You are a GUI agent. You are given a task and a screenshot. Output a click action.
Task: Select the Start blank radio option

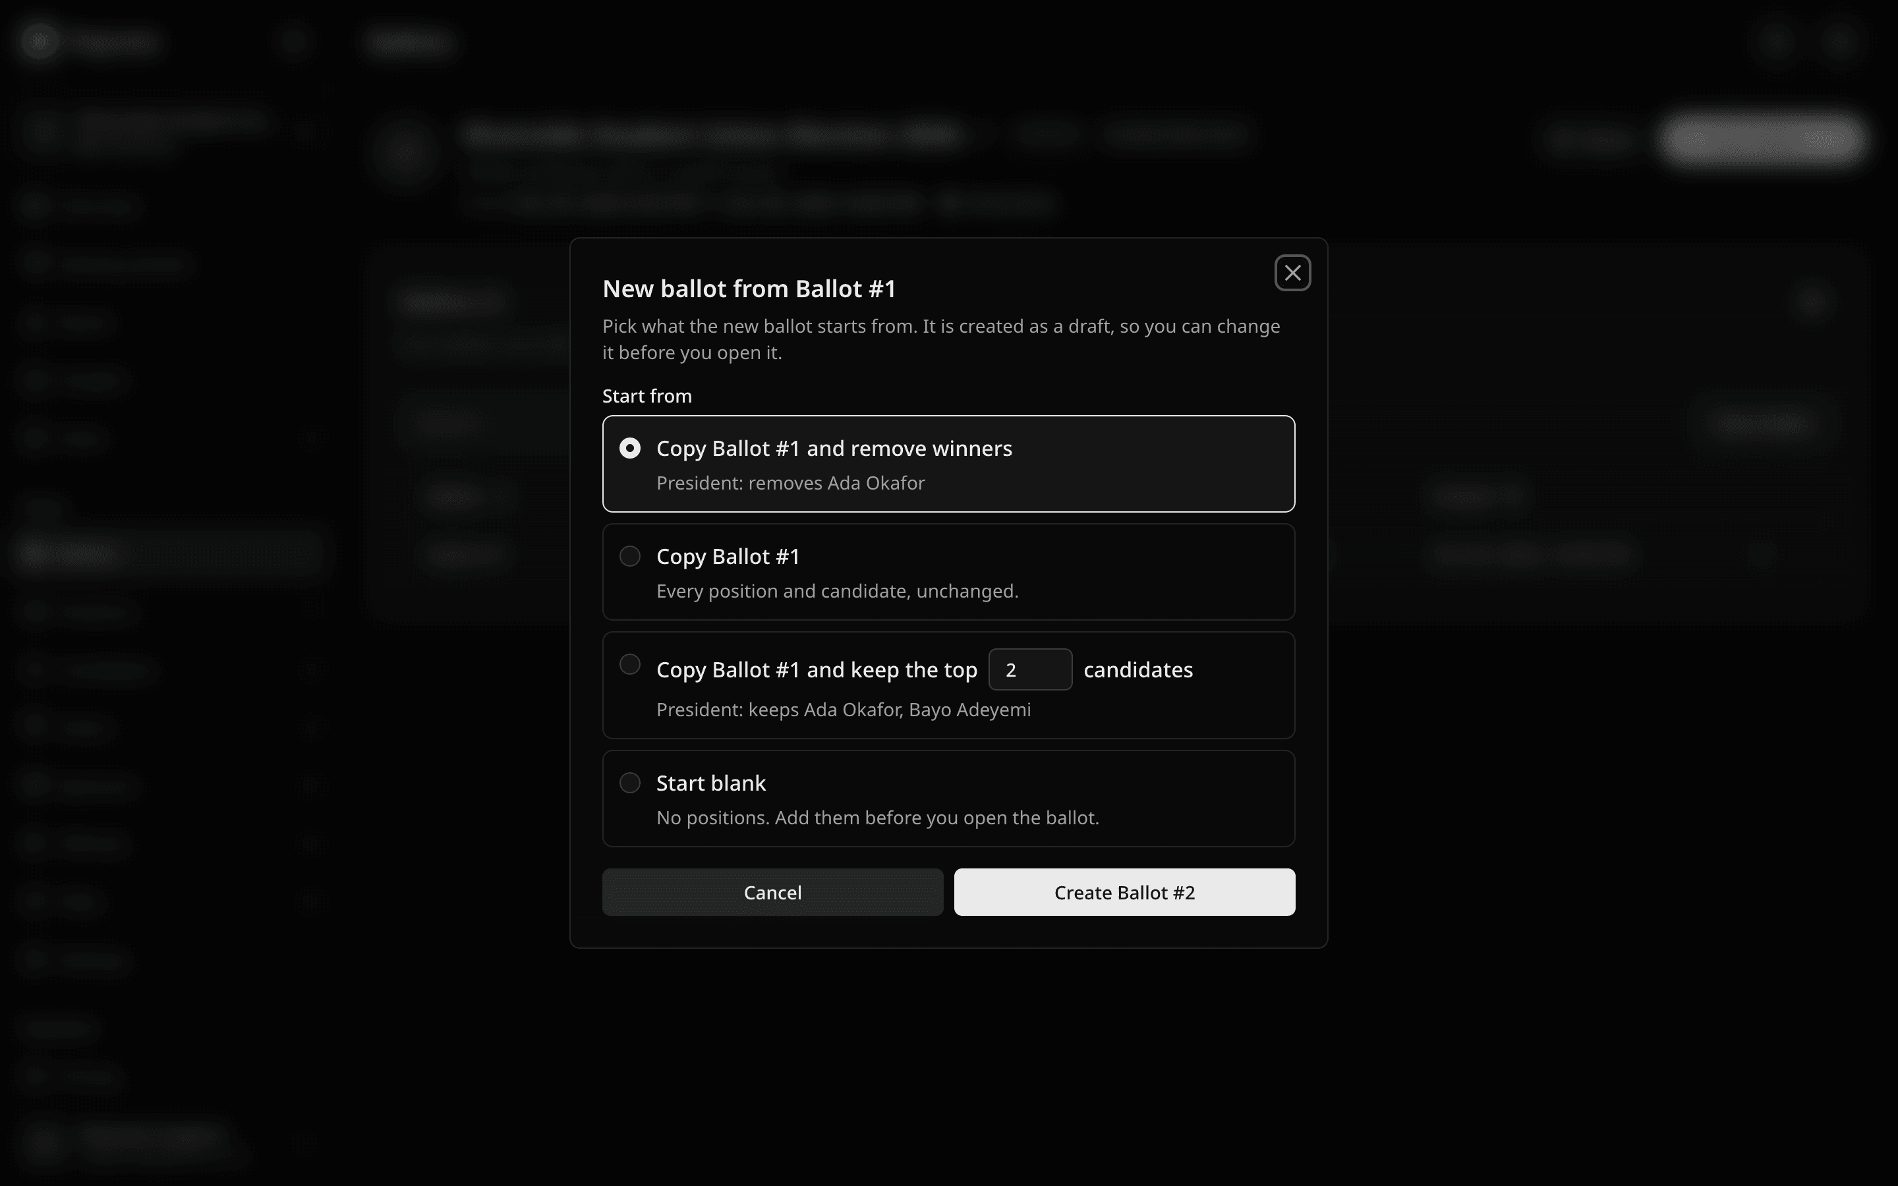tap(630, 783)
